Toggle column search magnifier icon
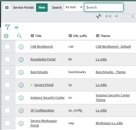 [19, 36]
